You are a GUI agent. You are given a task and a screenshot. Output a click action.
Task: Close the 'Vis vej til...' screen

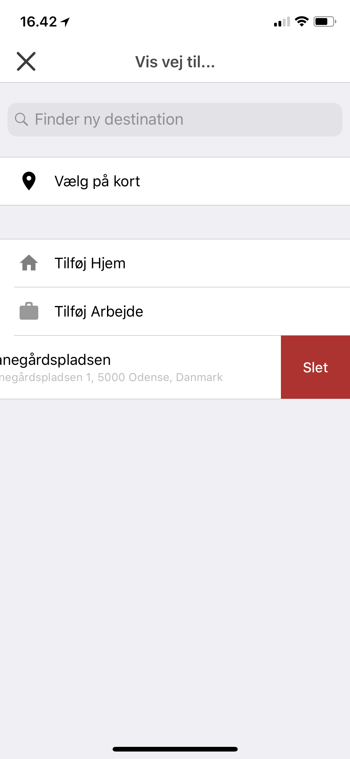[26, 61]
